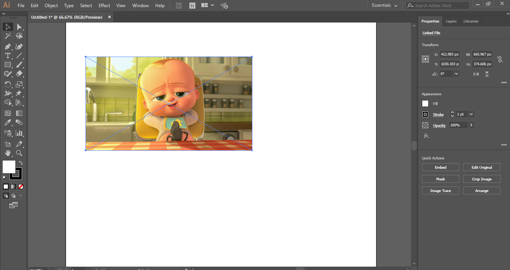The width and height of the screenshot is (510, 270).
Task: Open the Essentials workspace dropdown
Action: pyautogui.click(x=384, y=5)
